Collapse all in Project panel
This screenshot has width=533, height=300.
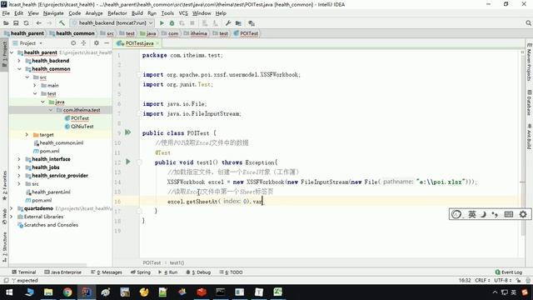click(x=83, y=43)
